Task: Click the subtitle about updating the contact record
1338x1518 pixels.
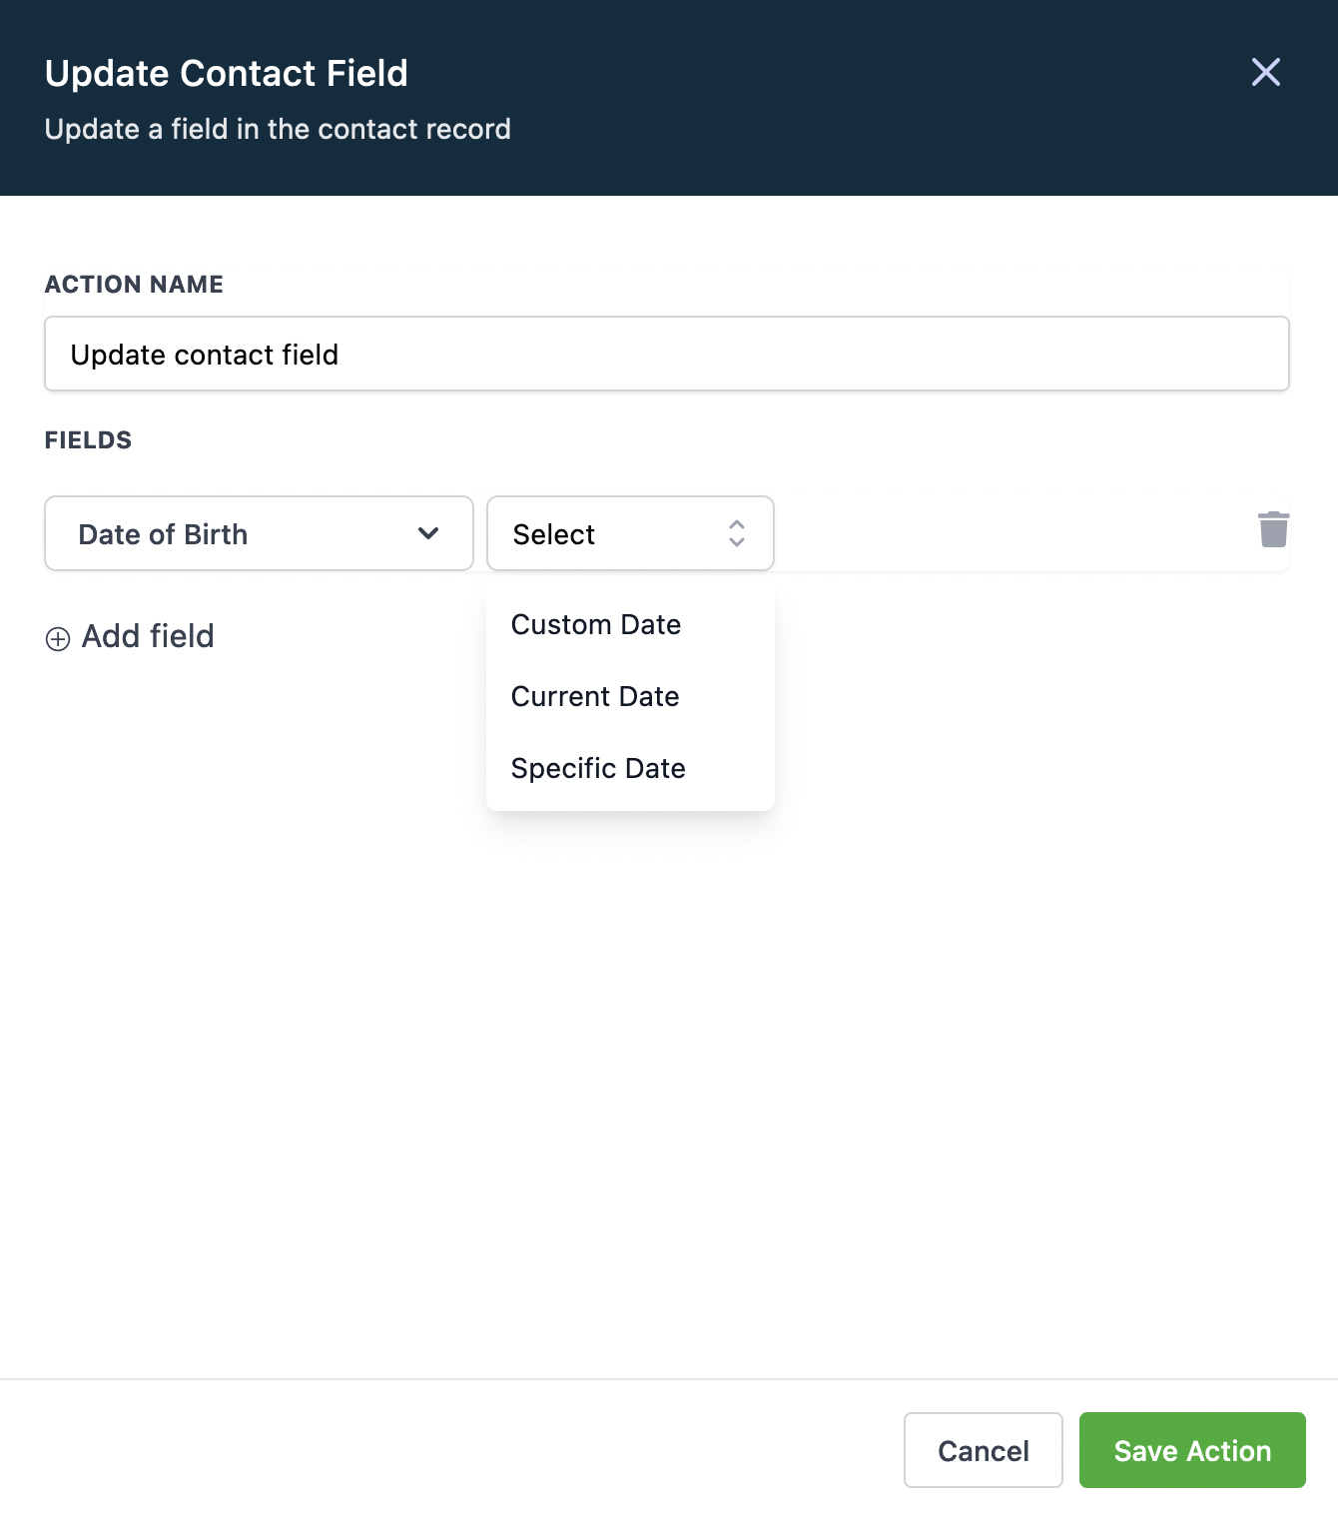Action: click(x=278, y=130)
